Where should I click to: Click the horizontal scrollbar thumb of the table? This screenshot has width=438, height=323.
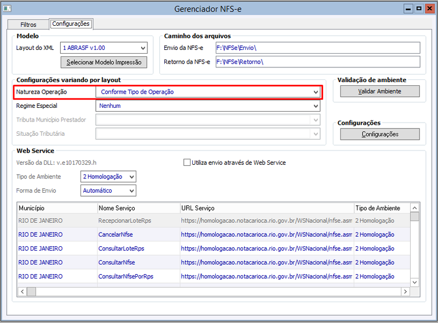click(x=31, y=292)
